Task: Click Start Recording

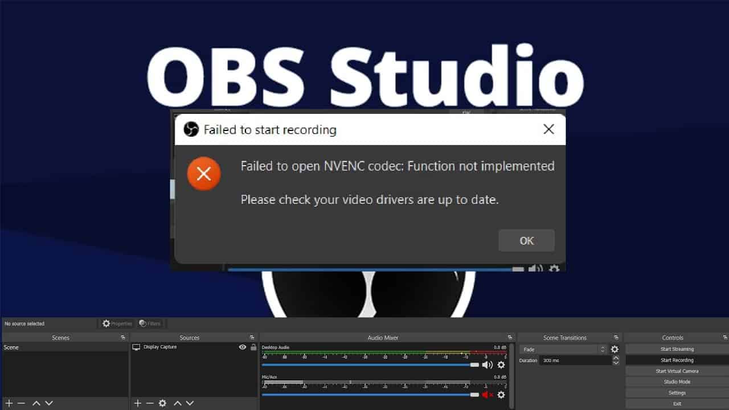Action: tap(677, 360)
